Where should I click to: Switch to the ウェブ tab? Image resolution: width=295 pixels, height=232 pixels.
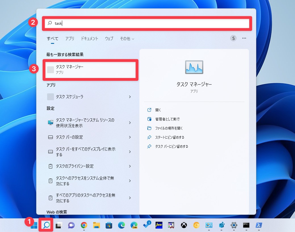coord(109,39)
